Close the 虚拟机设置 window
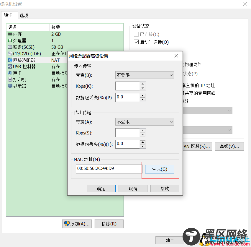 [245, 4]
